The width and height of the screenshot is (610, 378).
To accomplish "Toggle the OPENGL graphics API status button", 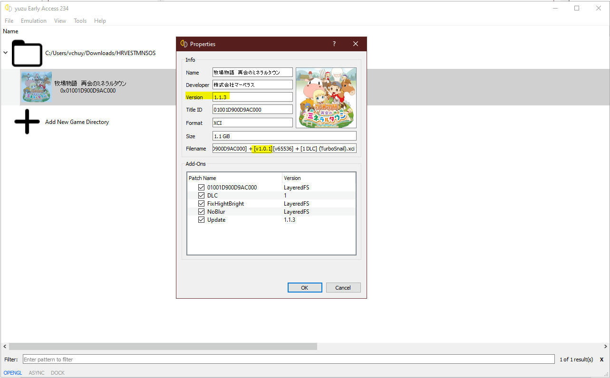I will click(13, 373).
